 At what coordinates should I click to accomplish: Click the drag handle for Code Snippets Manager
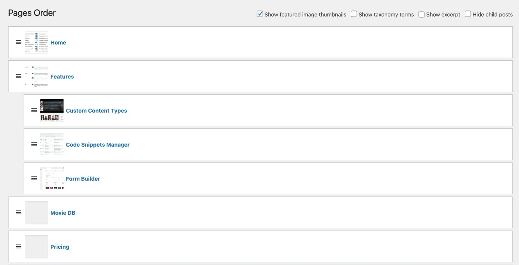point(34,144)
